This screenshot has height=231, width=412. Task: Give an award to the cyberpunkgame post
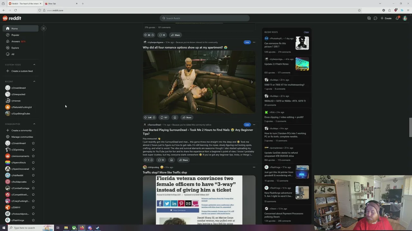(175, 117)
